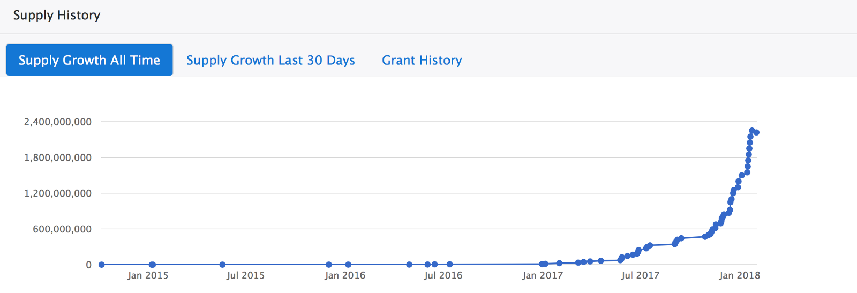Screen dimensions: 857x293
Task: Click the 2,400,000,000 y-axis label
Action: click(x=58, y=122)
